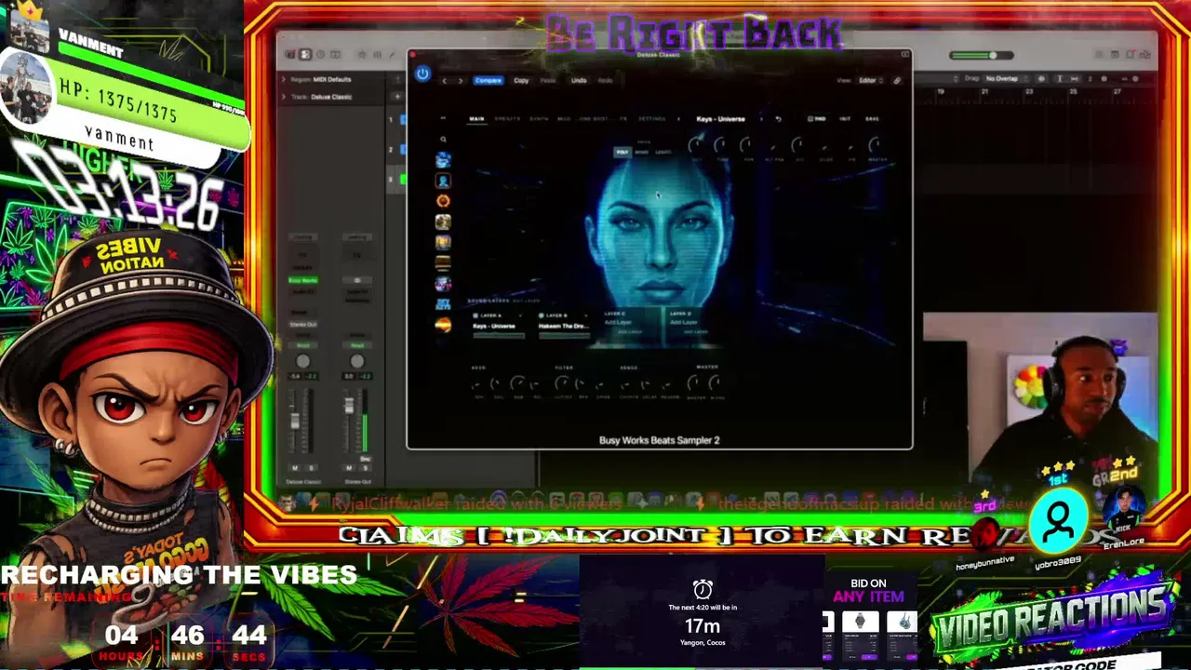Toggle Layer A on or off
Image resolution: width=1191 pixels, height=670 pixels.
475,315
